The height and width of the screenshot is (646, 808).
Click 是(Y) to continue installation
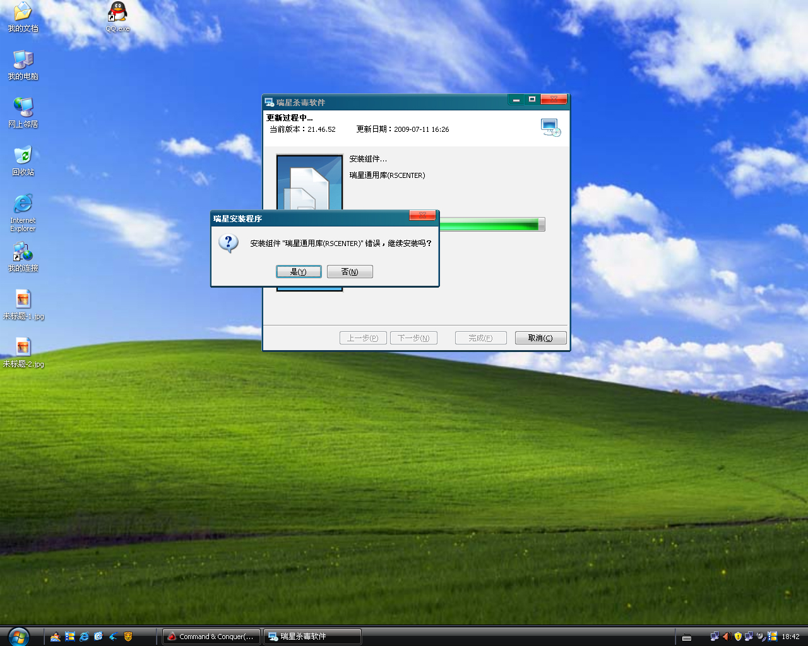(299, 271)
